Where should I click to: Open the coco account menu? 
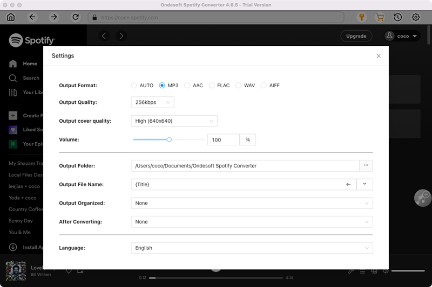click(402, 36)
